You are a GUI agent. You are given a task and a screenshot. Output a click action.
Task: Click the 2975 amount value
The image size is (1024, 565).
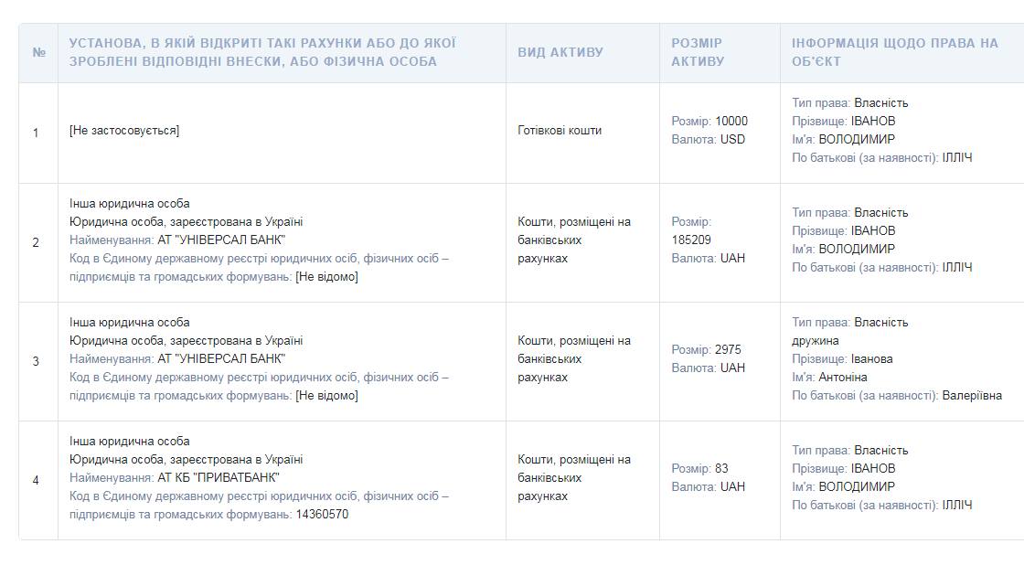[x=728, y=350]
